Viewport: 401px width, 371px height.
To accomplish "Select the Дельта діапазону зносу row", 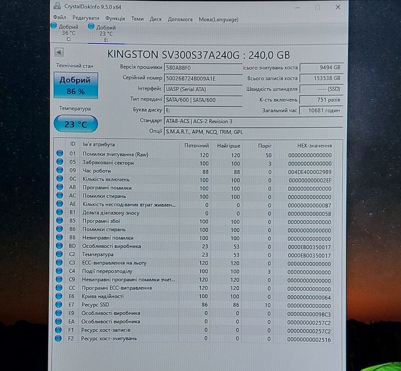I will click(194, 213).
